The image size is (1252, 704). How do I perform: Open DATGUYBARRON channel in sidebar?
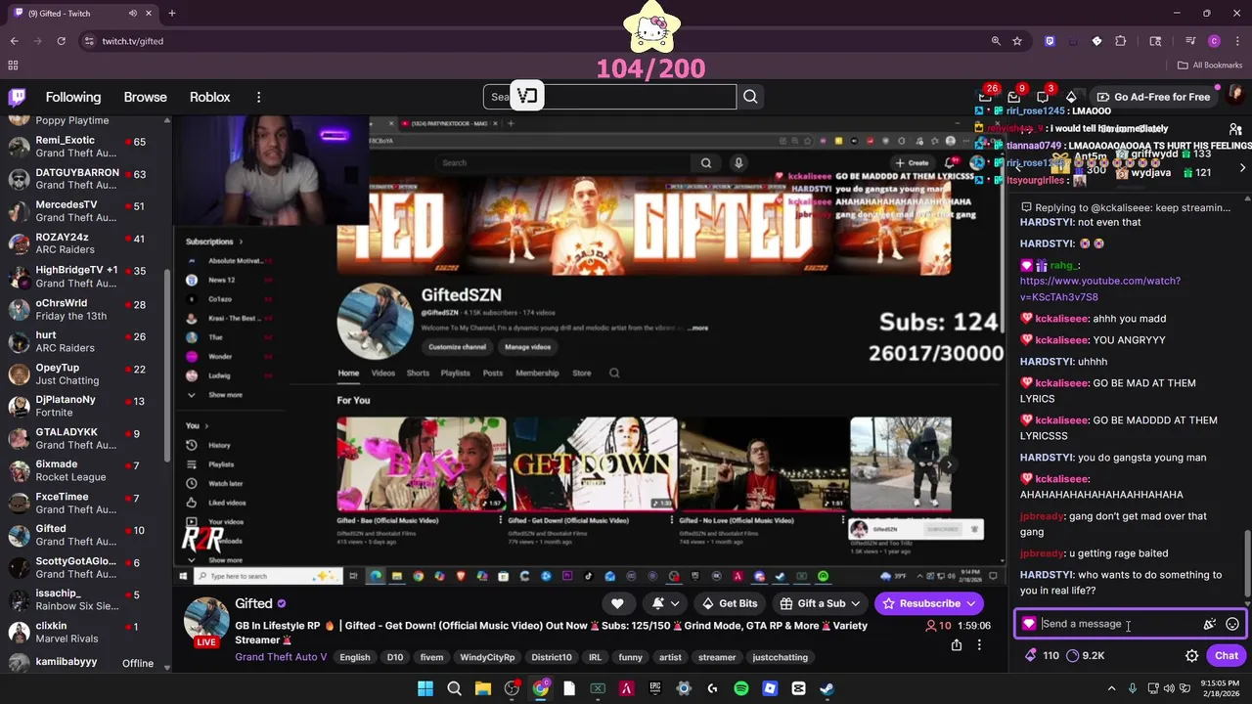pos(84,179)
